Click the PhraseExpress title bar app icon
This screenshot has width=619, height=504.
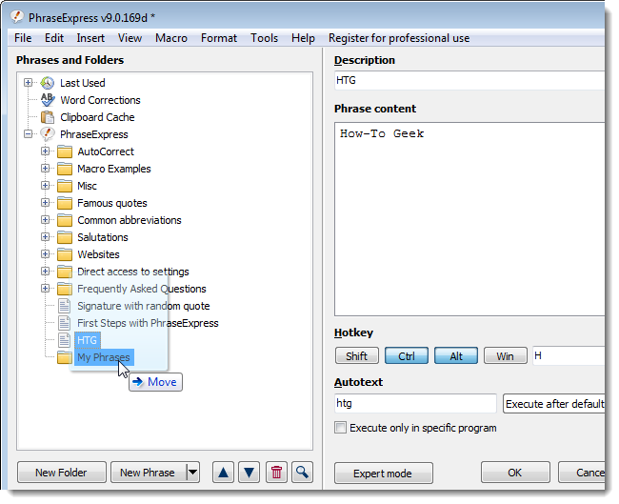(17, 17)
